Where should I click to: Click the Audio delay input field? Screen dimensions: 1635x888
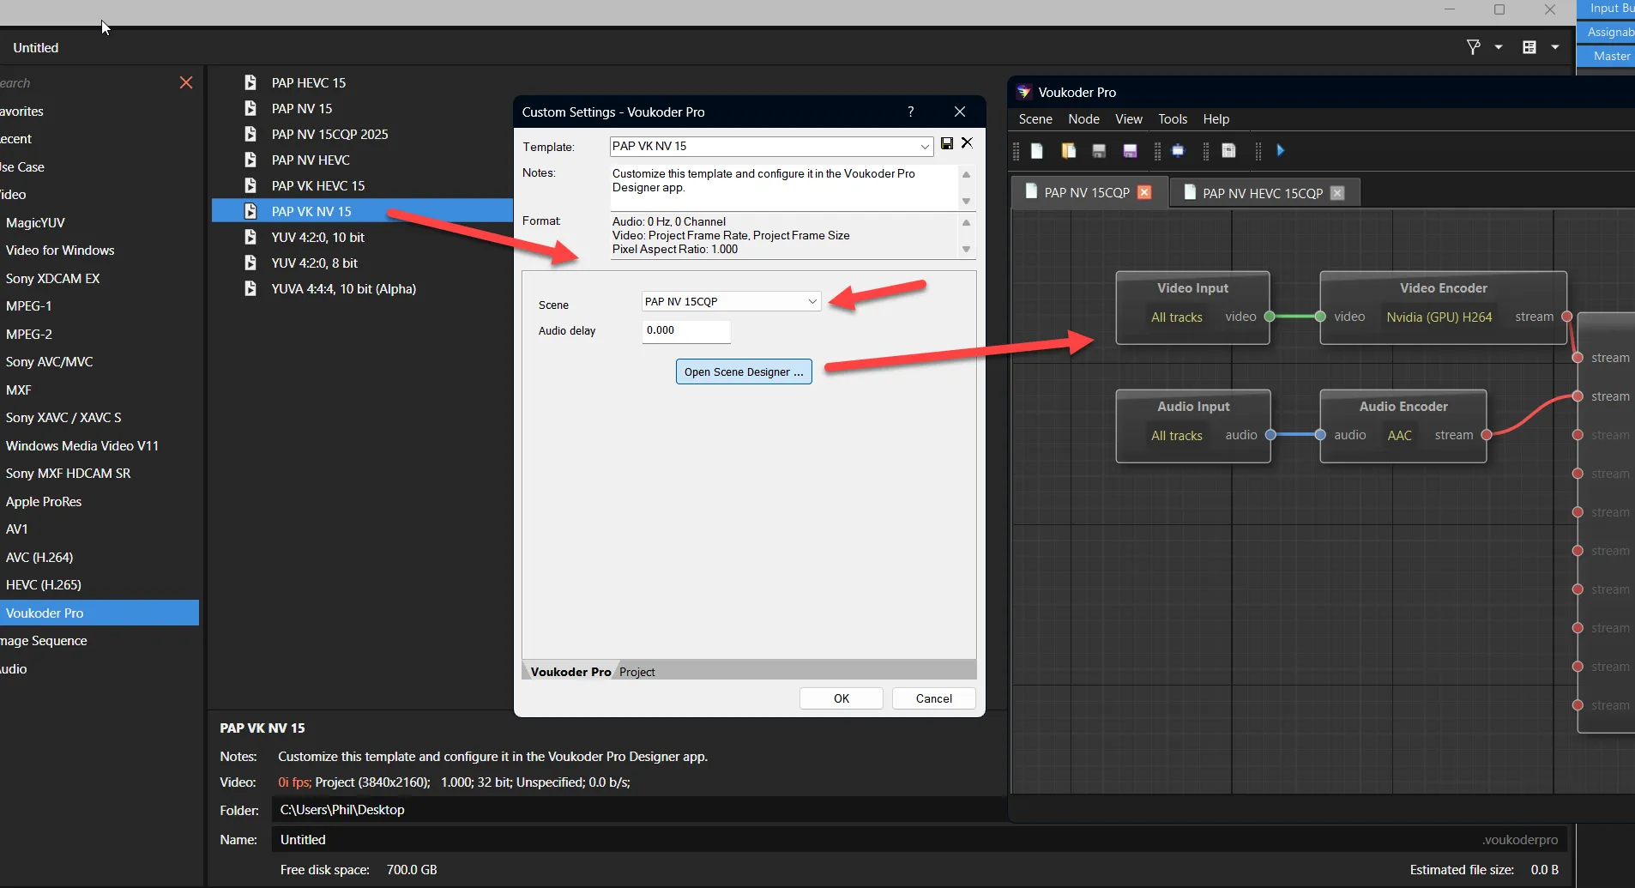click(x=685, y=330)
